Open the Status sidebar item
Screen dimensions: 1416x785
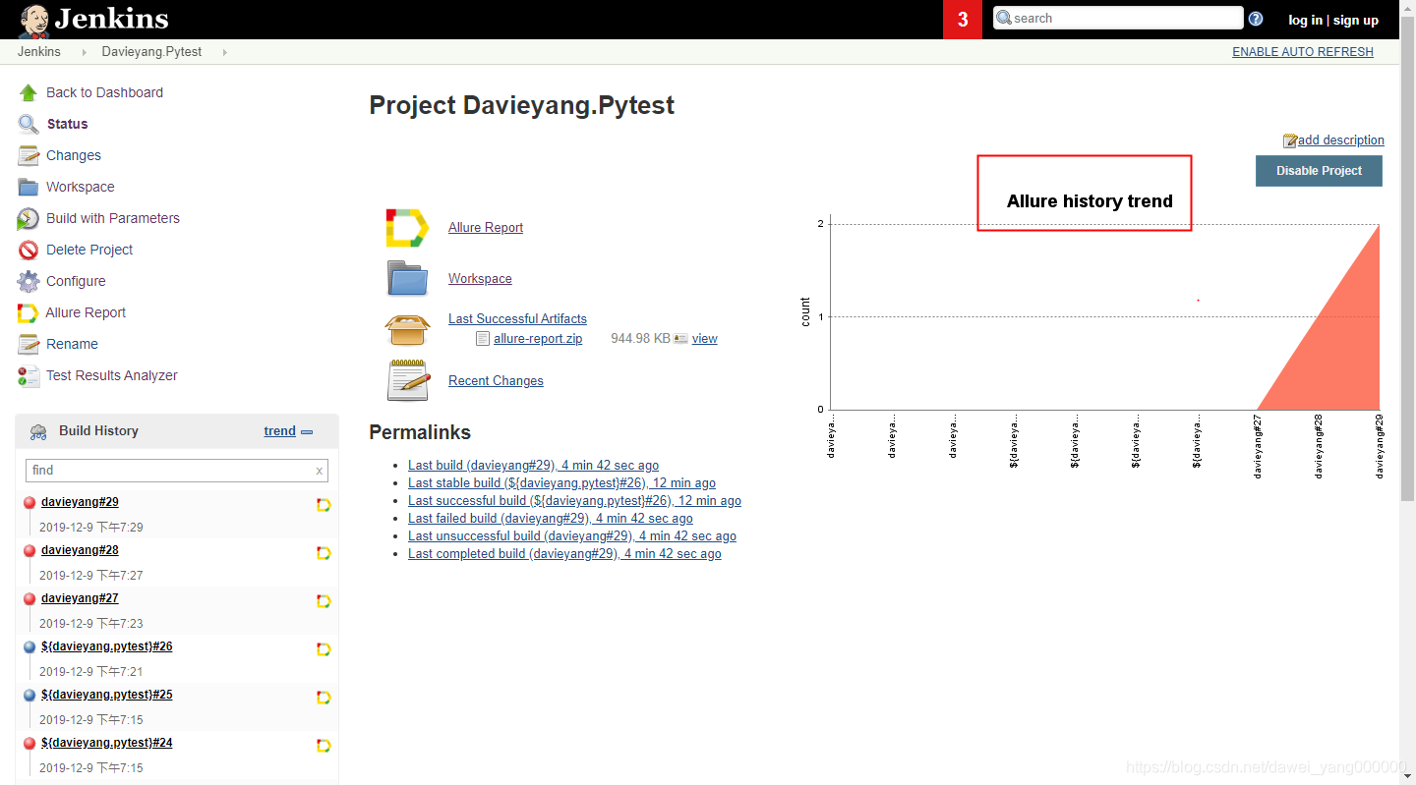67,124
